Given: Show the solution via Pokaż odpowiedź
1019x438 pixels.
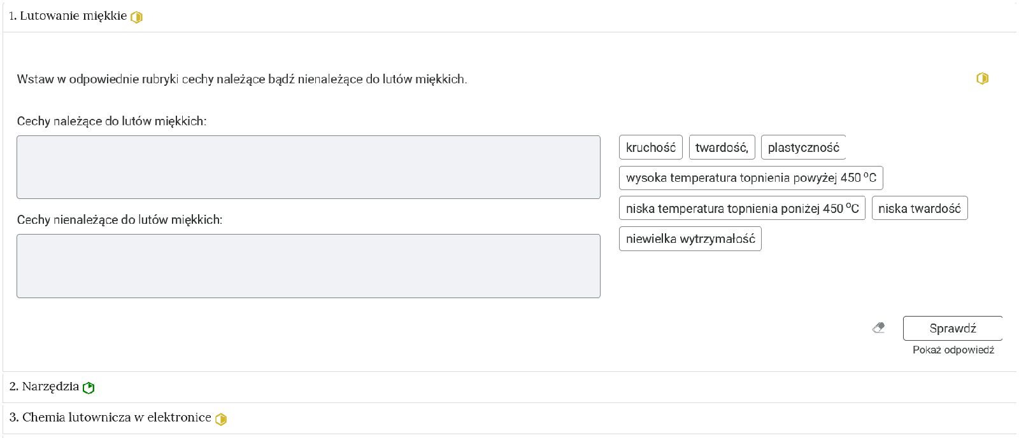Looking at the screenshot, I should pyautogui.click(x=953, y=350).
